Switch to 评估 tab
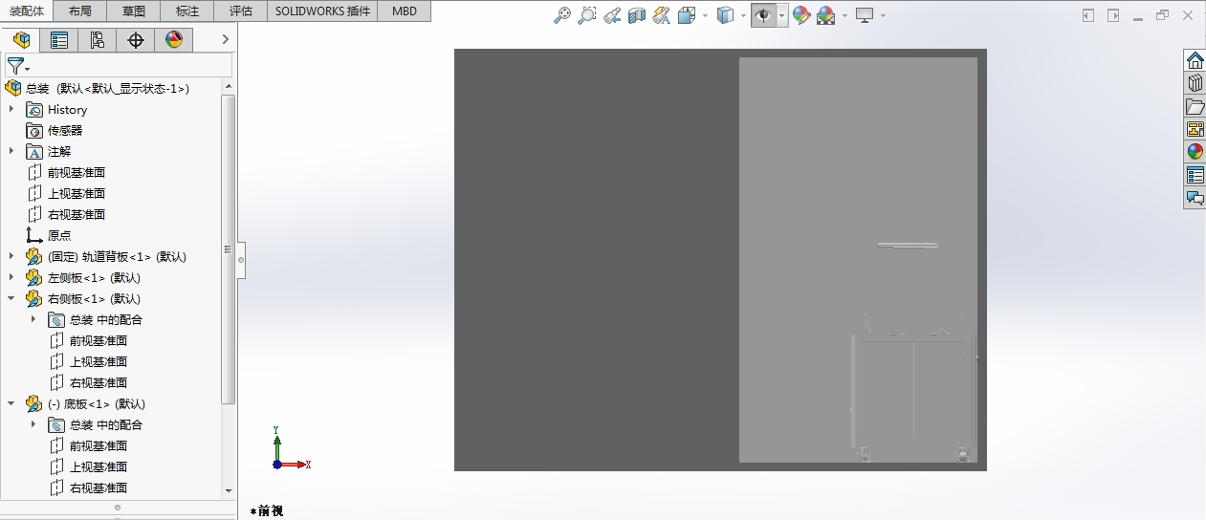The width and height of the screenshot is (1206, 520). [x=241, y=11]
